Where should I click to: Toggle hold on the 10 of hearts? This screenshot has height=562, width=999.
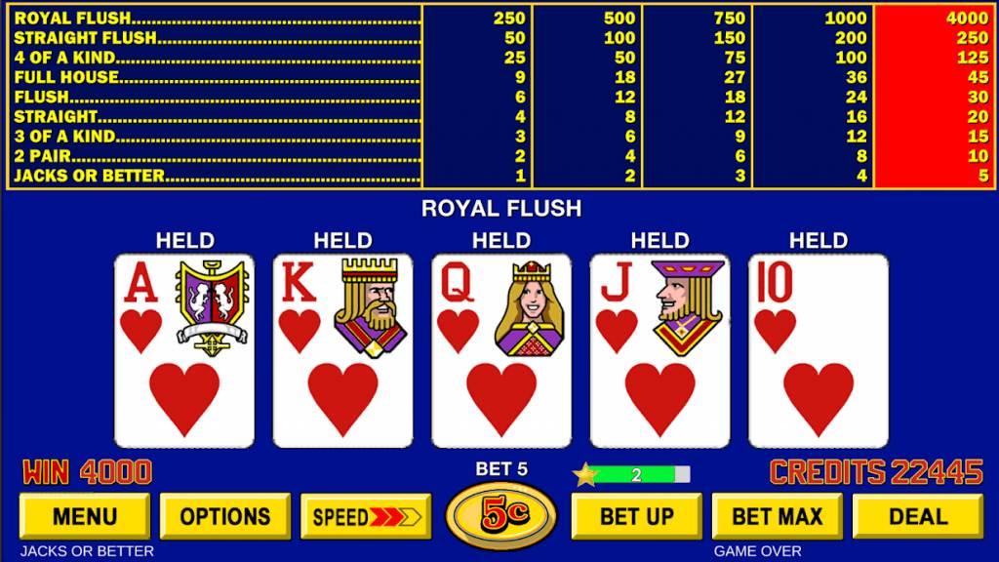tap(819, 351)
